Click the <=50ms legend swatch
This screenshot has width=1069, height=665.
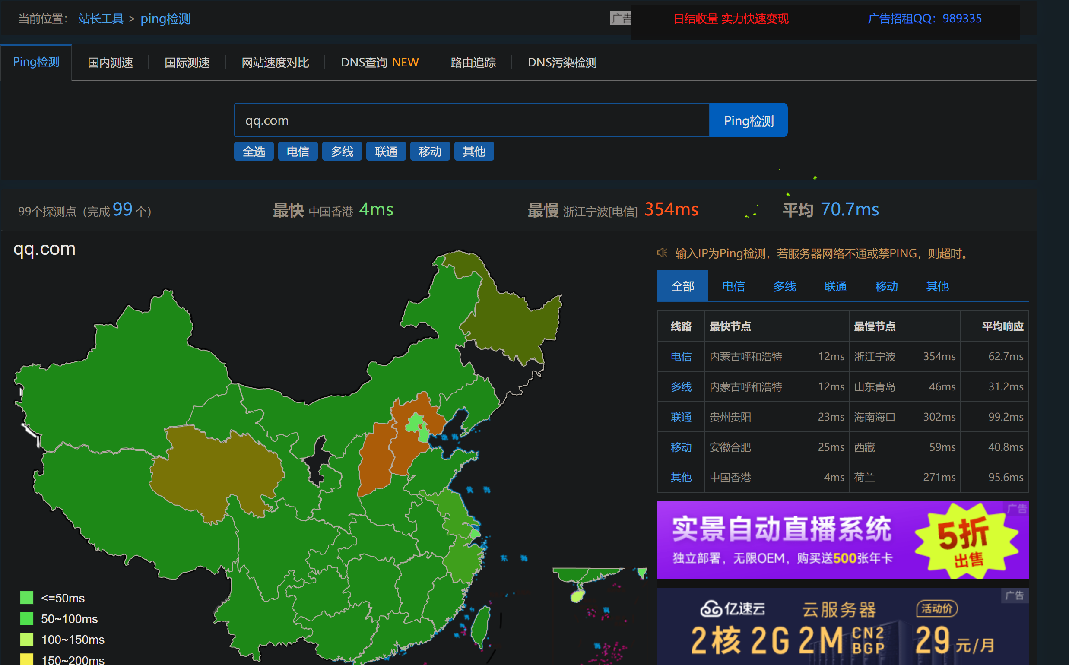click(x=27, y=598)
